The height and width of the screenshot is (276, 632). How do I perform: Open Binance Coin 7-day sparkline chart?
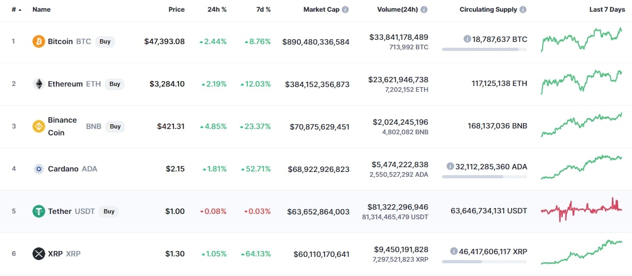[581, 125]
